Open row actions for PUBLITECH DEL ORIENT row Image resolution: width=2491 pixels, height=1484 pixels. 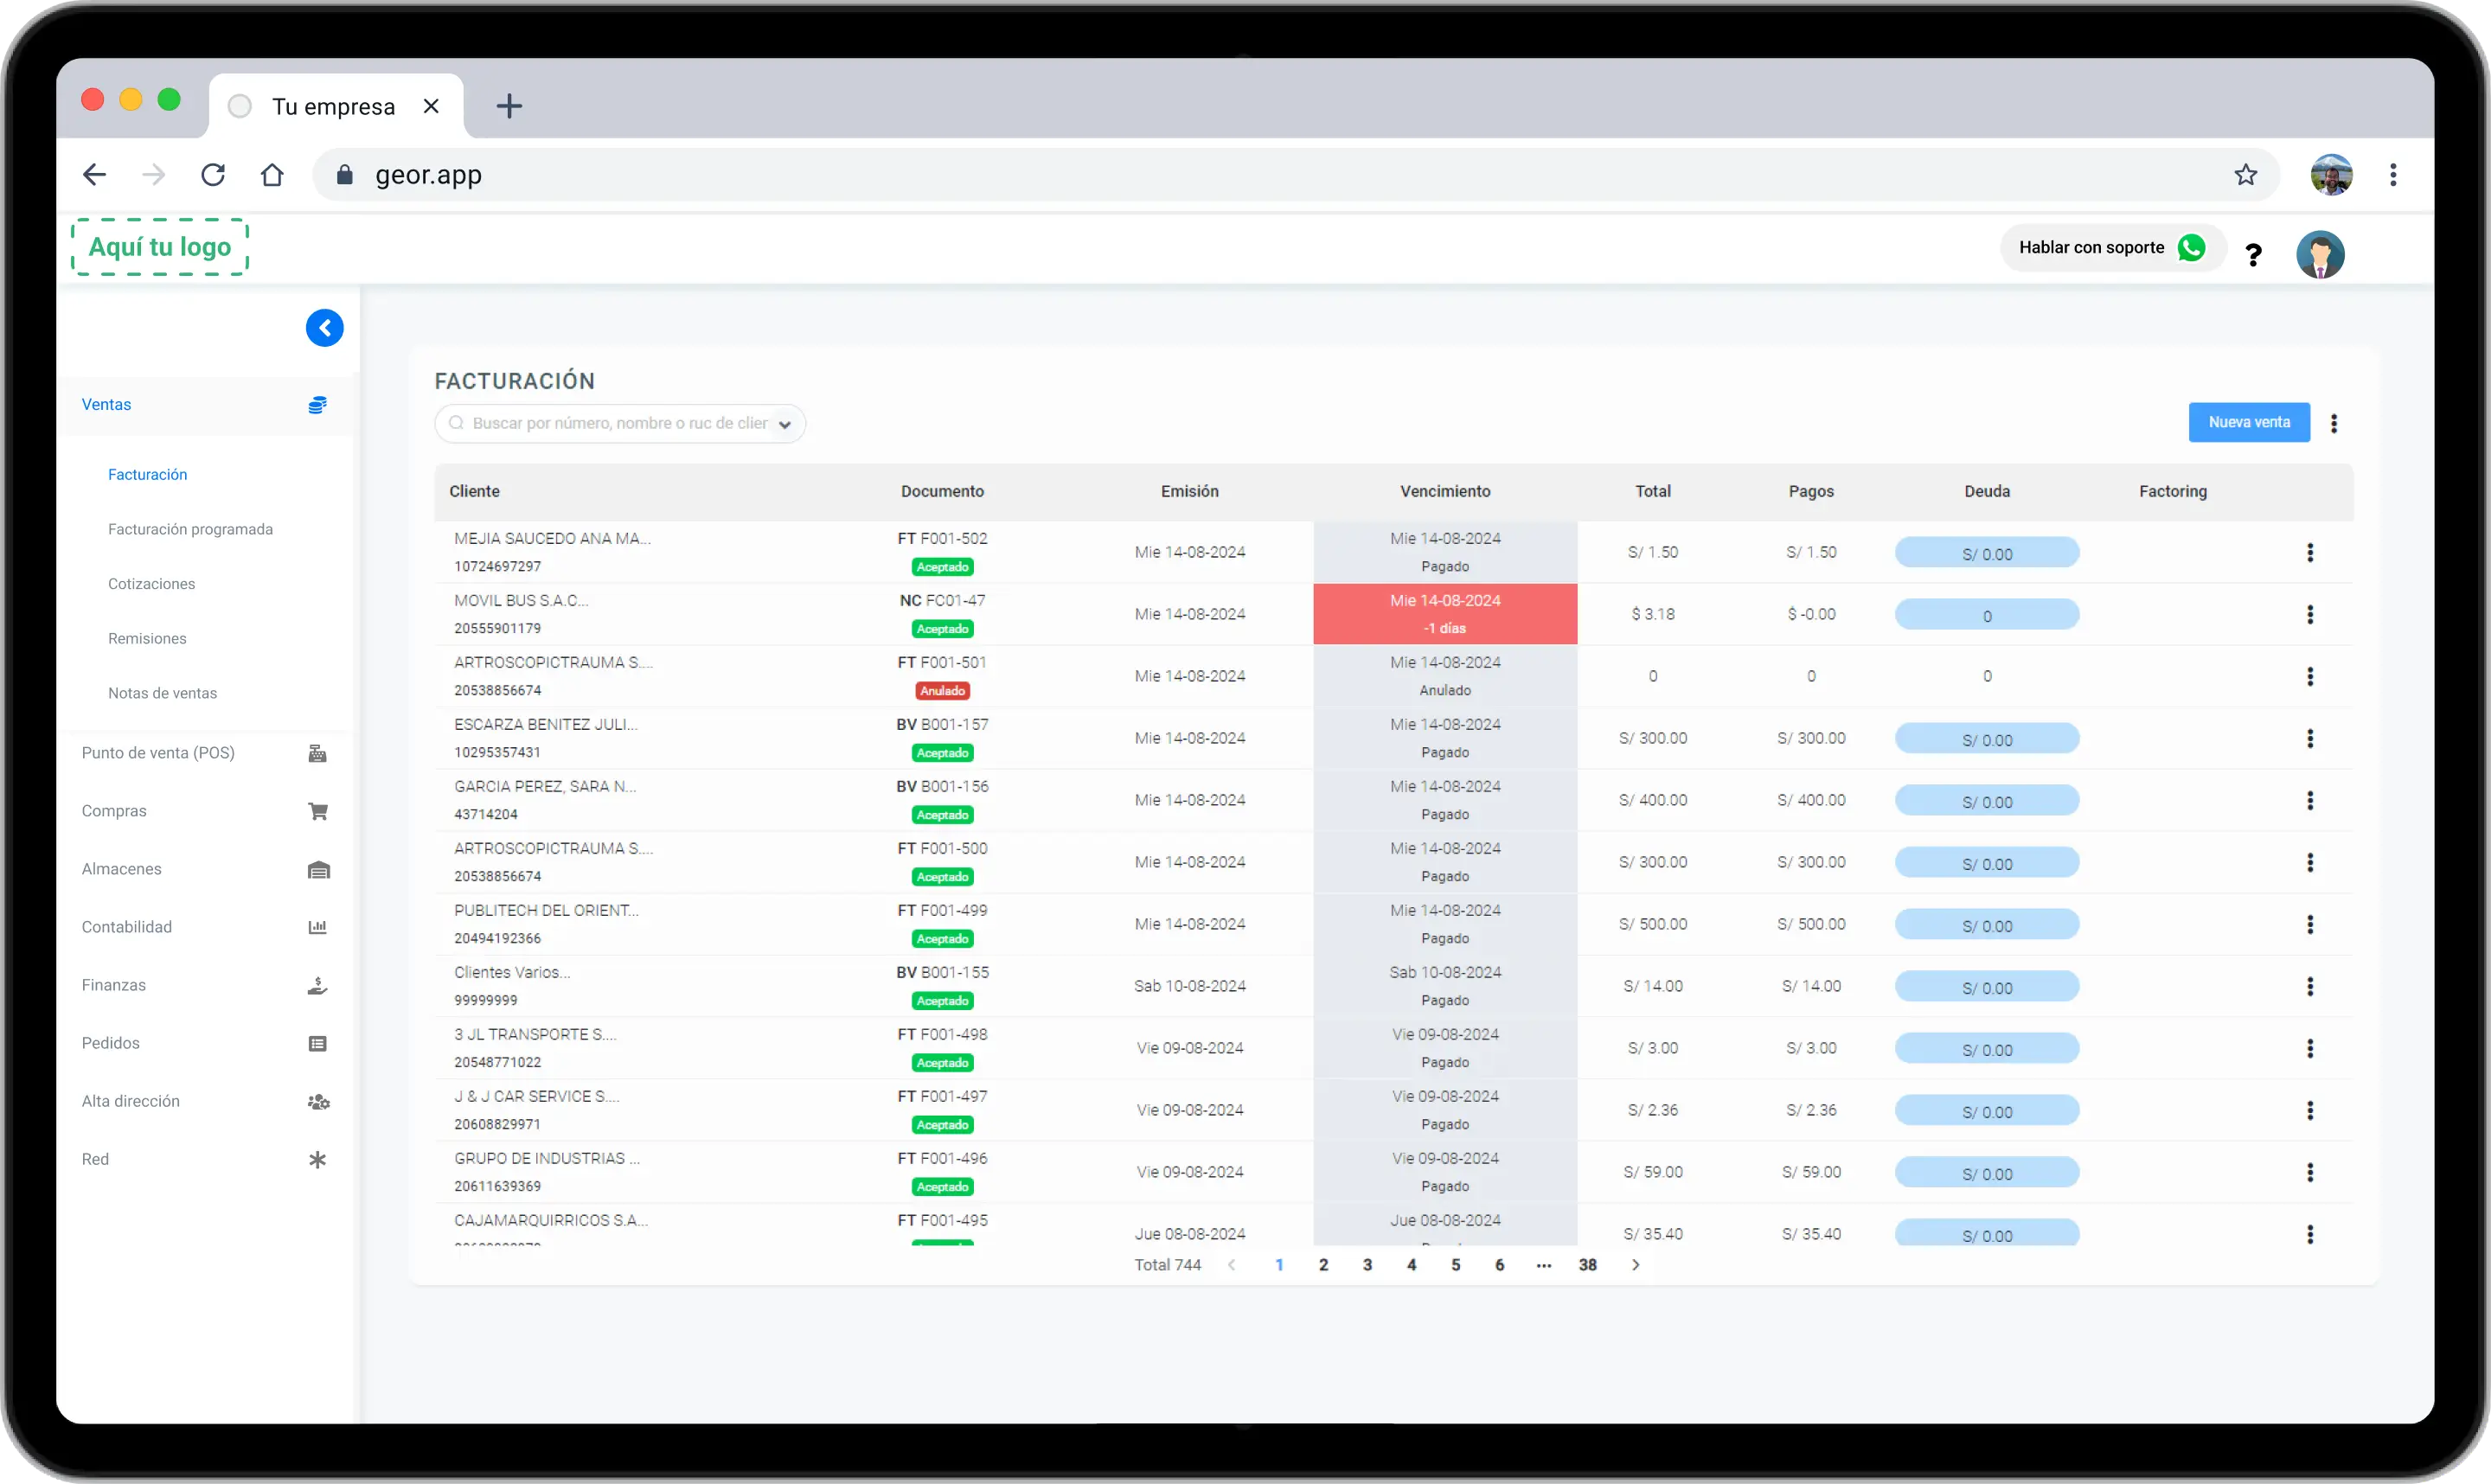[x=2309, y=924]
